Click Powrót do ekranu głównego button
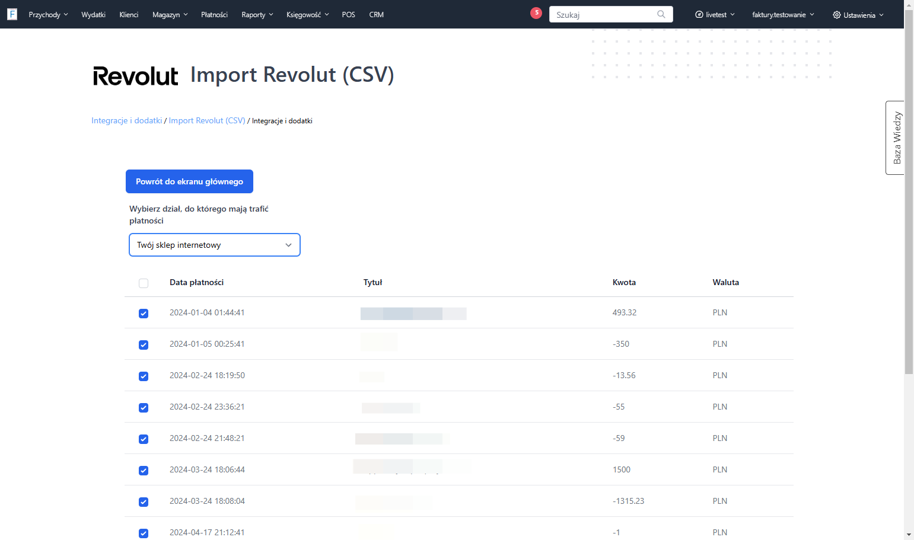 189,181
